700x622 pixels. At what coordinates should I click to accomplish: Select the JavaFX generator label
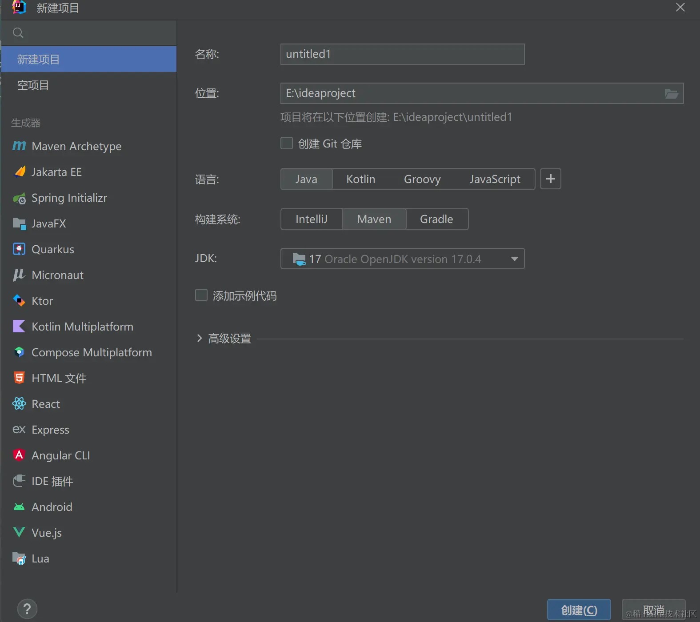point(49,223)
